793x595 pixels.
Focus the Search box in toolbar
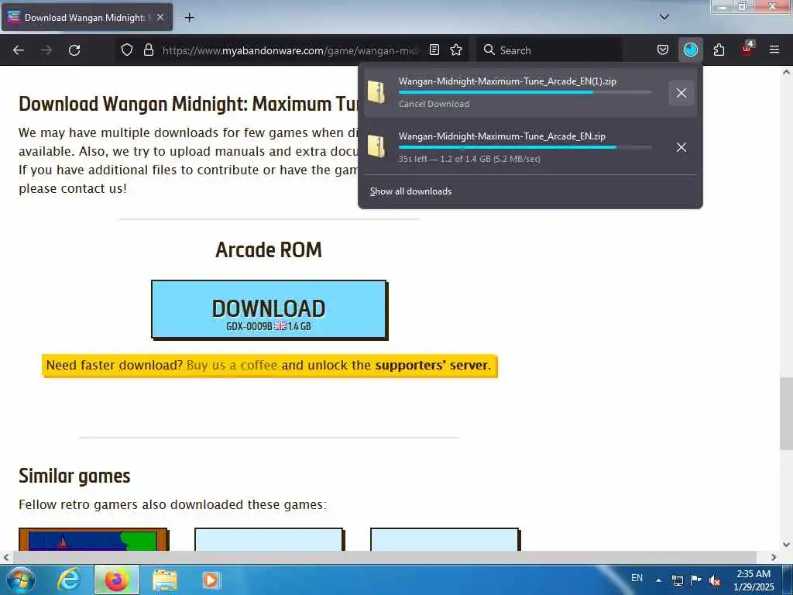tap(549, 50)
